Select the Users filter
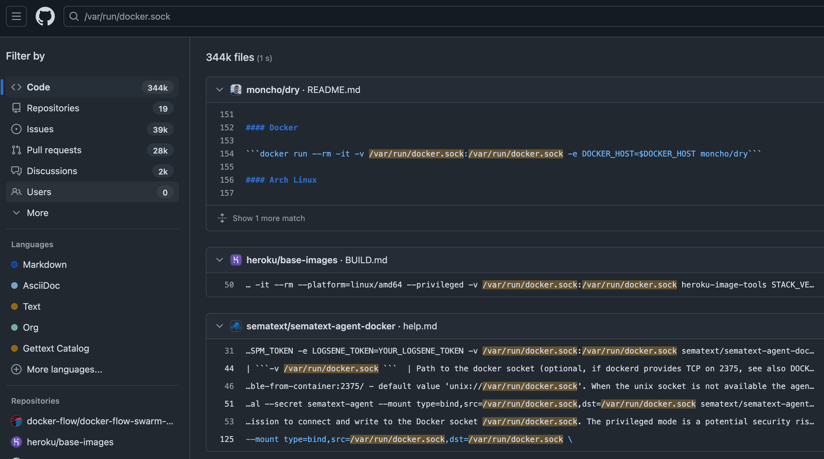This screenshot has width=824, height=459. point(92,192)
